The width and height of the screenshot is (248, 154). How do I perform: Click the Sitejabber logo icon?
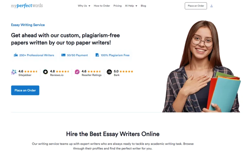click(x=14, y=72)
